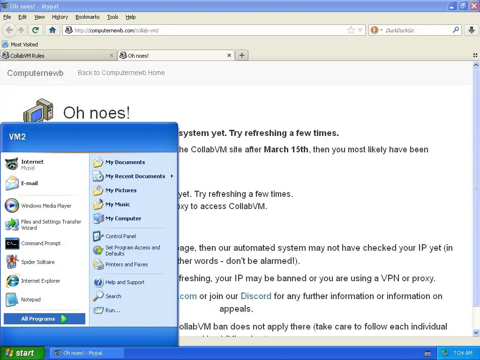Open My Pictures folder
The height and width of the screenshot is (360, 480).
[x=134, y=190]
